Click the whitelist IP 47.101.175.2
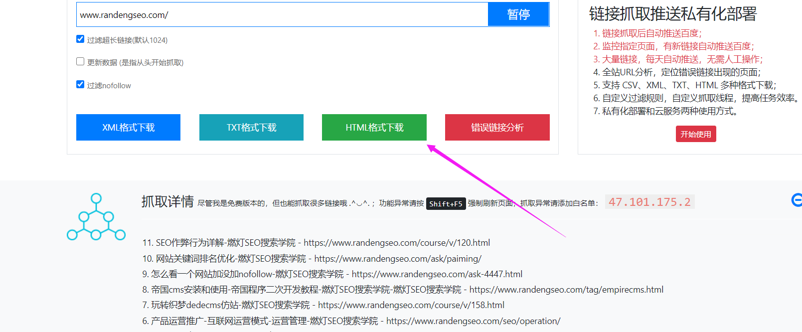802x332 pixels. click(x=649, y=202)
